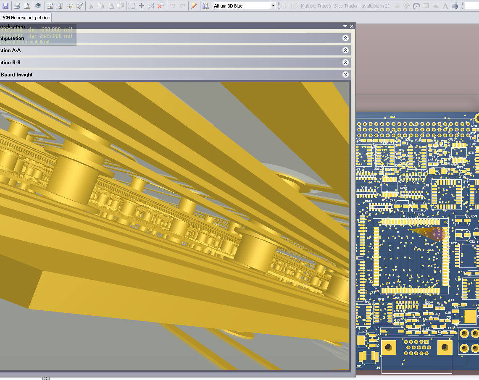Collapse the Section B-B panel chevron
The image size is (479, 380).
345,62
